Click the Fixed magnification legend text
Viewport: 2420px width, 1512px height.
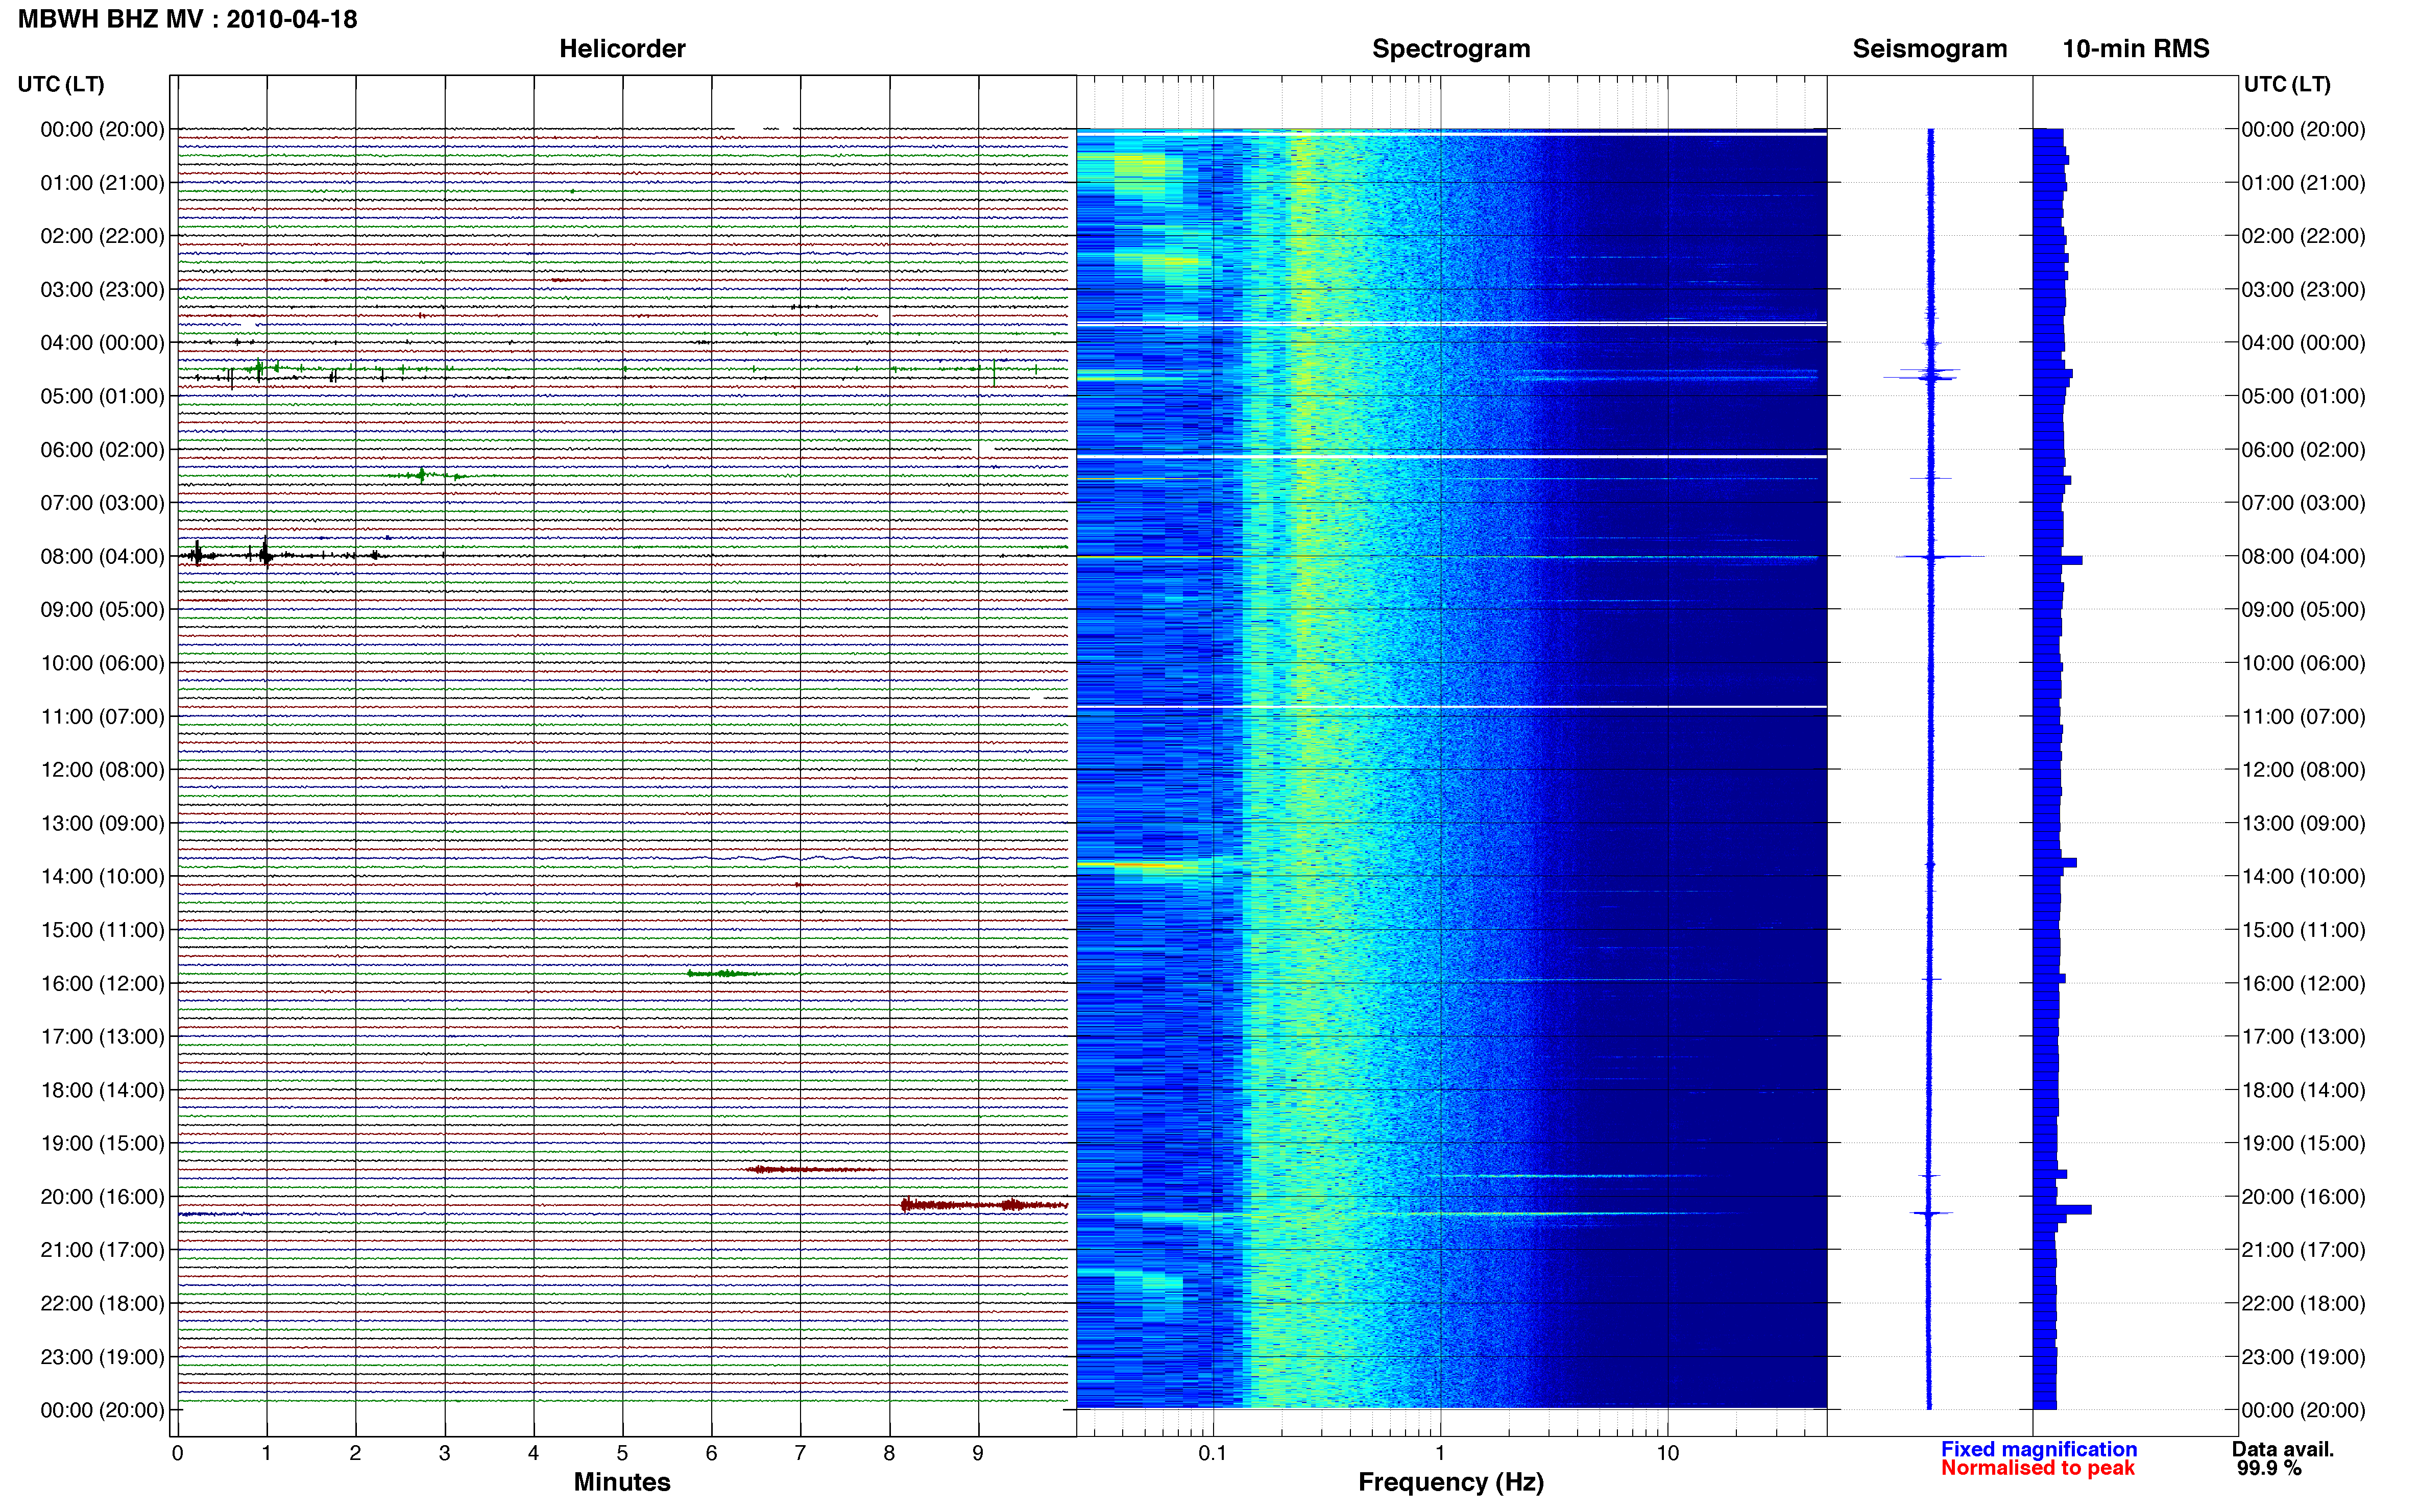pos(2038,1449)
